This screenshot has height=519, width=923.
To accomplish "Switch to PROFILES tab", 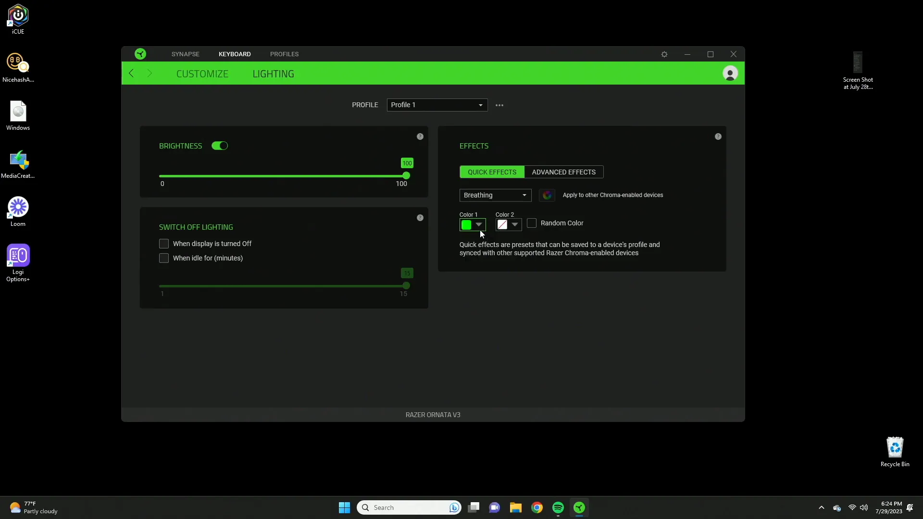I will coord(285,54).
